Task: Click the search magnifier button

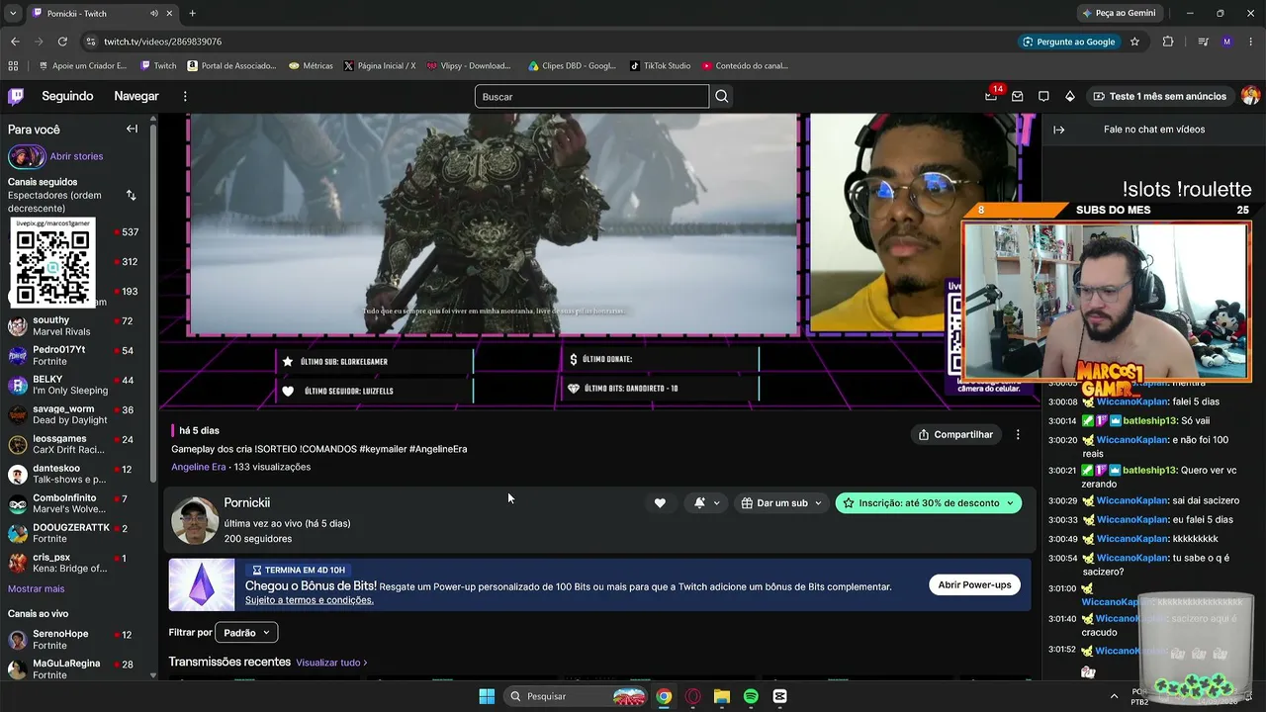Action: coord(722,96)
